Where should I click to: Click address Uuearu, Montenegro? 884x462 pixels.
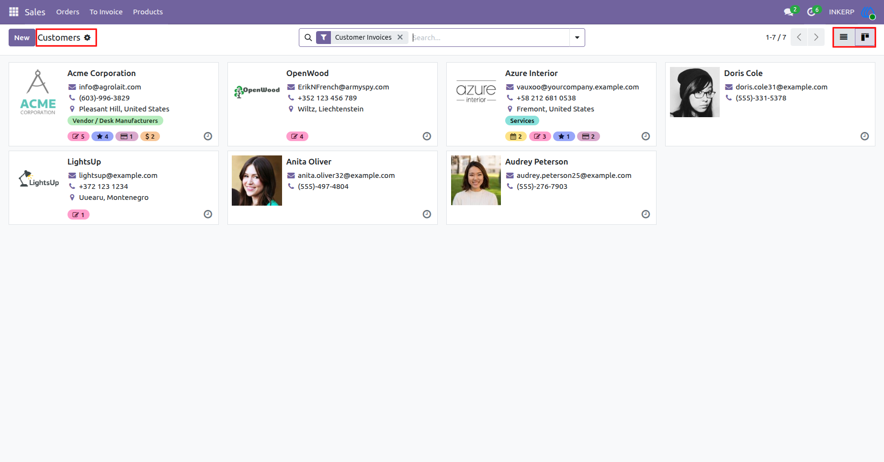tap(113, 197)
